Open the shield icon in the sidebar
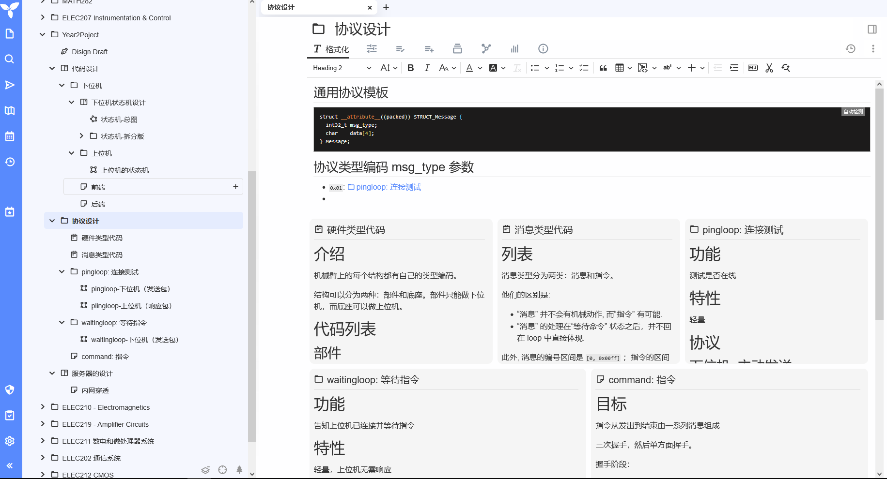 click(10, 389)
